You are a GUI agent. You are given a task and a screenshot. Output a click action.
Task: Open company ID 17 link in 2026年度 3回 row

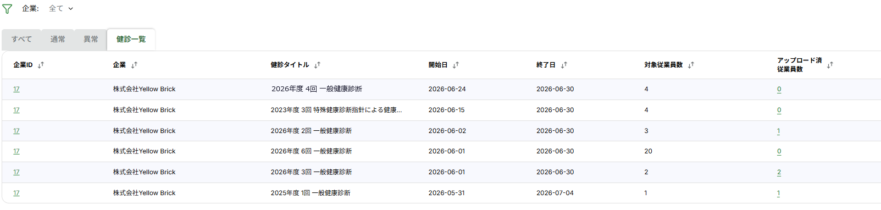(x=16, y=172)
